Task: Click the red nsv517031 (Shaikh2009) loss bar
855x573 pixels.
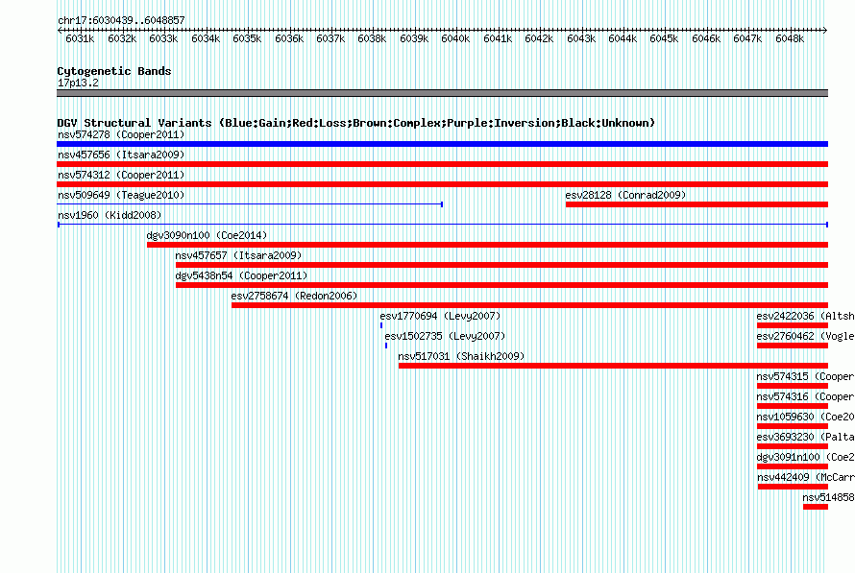Action: 613,366
